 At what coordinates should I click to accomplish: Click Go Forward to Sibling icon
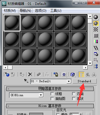point(94,75)
